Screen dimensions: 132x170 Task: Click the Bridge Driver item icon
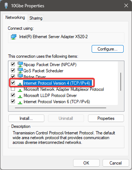(20, 76)
